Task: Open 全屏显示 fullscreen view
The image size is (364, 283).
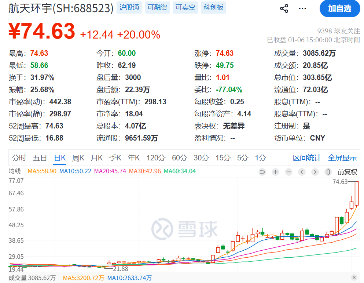Action: tap(342, 158)
